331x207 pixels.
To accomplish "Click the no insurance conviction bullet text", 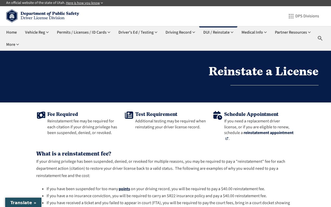I will point(157,196).
